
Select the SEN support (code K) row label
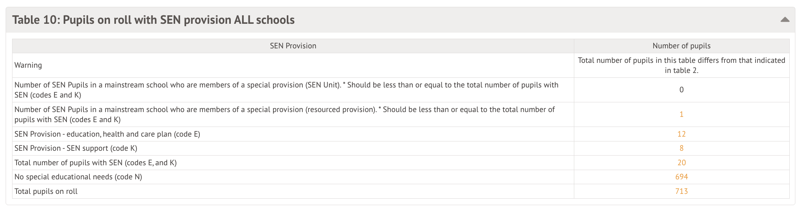76,148
